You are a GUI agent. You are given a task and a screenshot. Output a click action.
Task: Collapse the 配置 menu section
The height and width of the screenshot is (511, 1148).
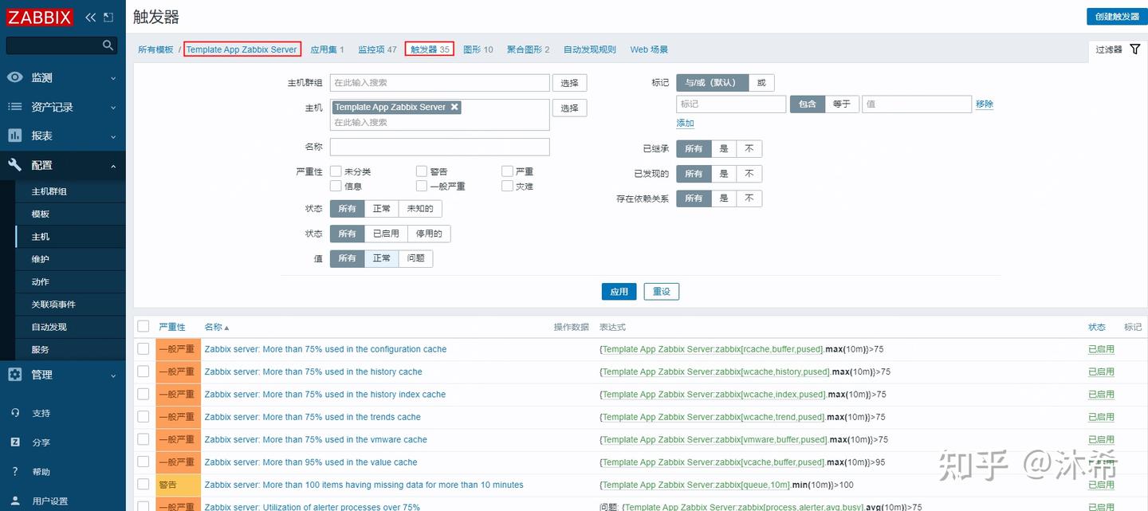[x=63, y=165]
